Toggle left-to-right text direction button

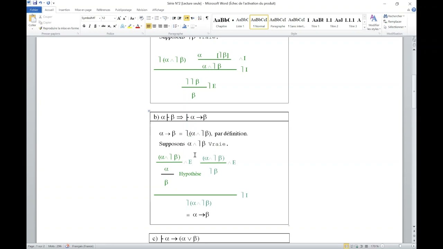[187, 18]
